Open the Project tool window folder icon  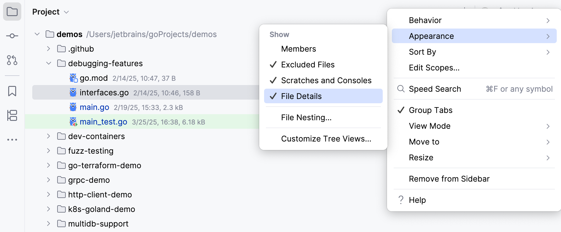[12, 12]
